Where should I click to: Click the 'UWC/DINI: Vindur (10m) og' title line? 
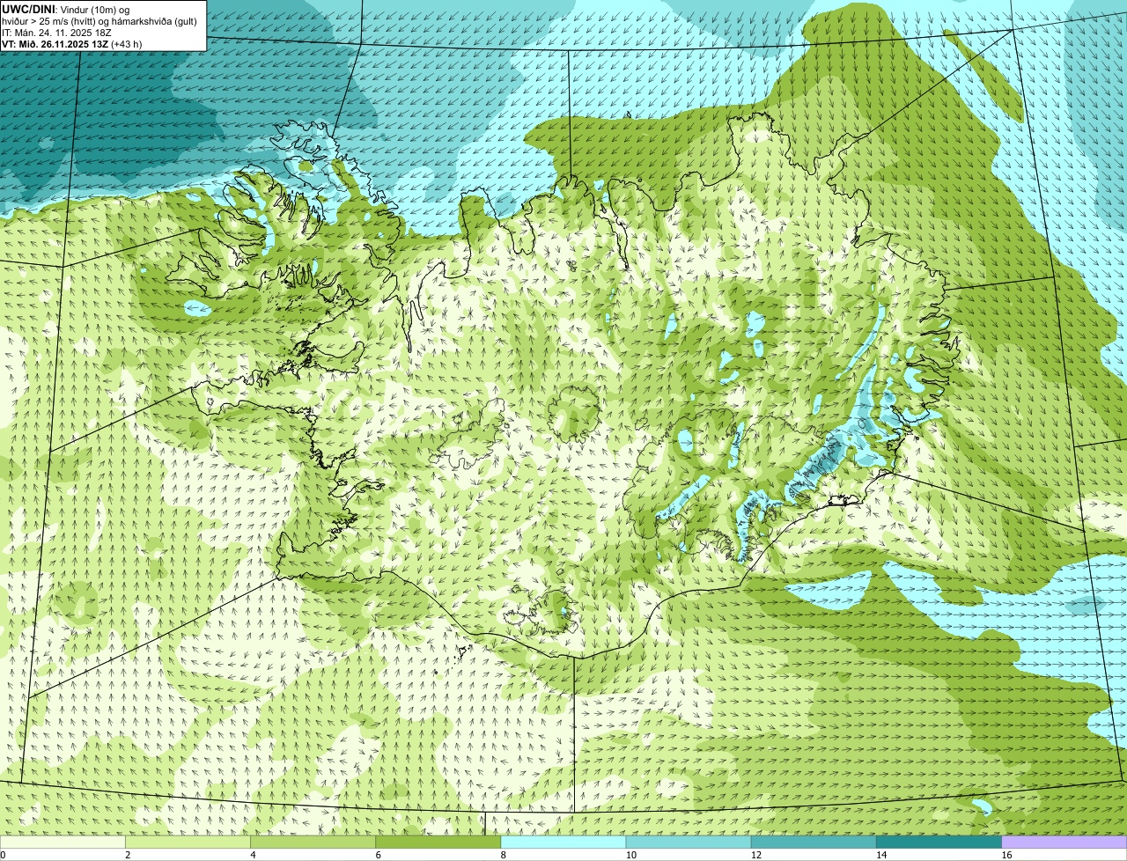(66, 9)
